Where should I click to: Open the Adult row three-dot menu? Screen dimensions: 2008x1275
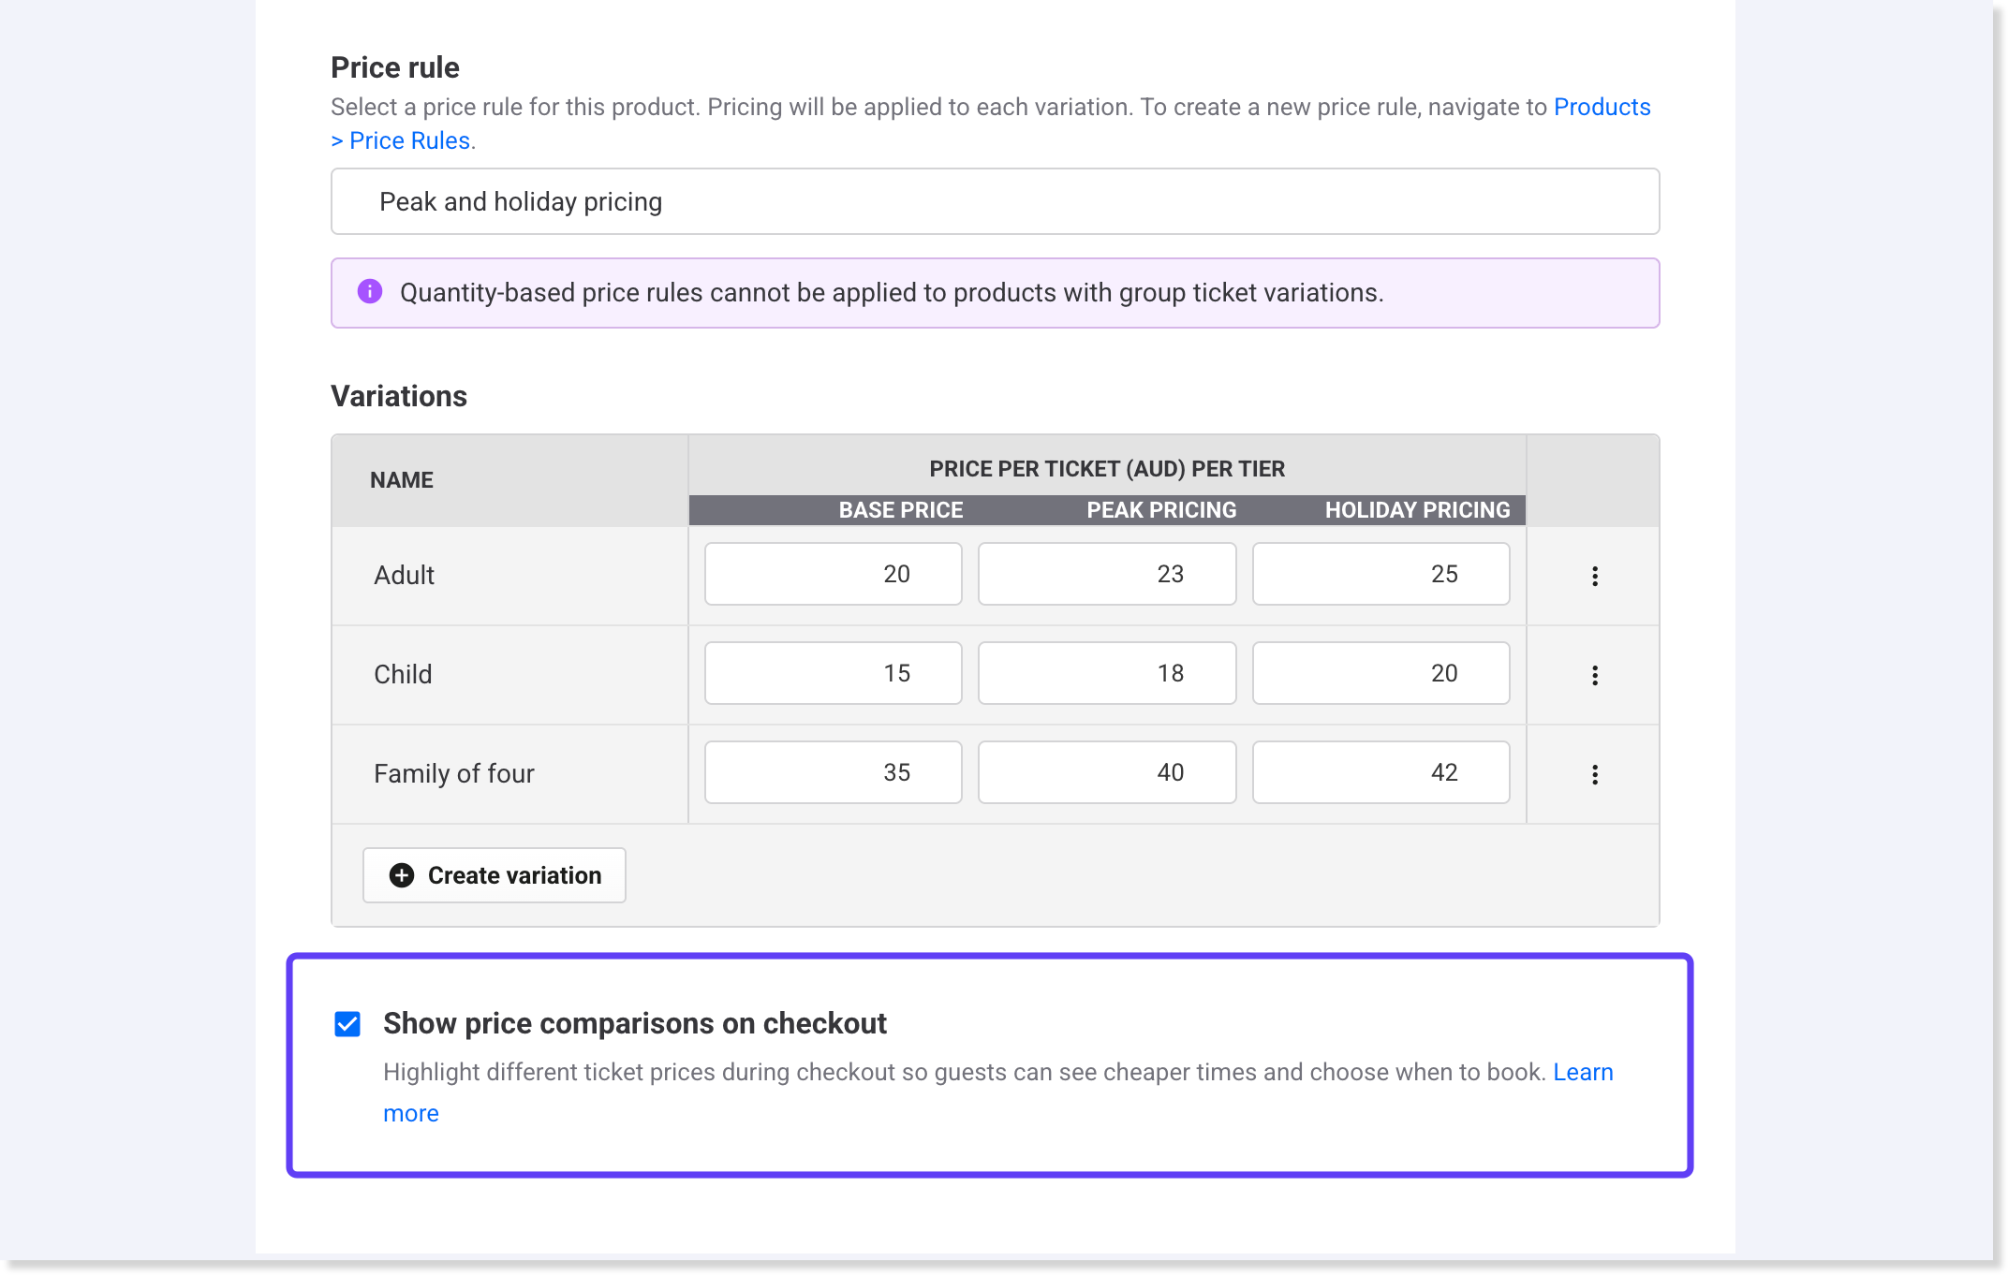pyautogui.click(x=1594, y=576)
